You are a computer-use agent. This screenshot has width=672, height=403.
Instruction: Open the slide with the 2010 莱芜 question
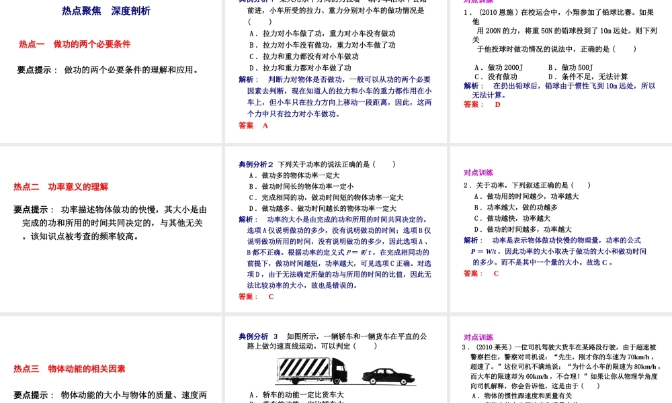[561, 360]
